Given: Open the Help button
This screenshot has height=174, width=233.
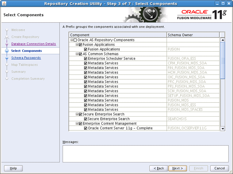Looking at the screenshot, I should 13,168.
